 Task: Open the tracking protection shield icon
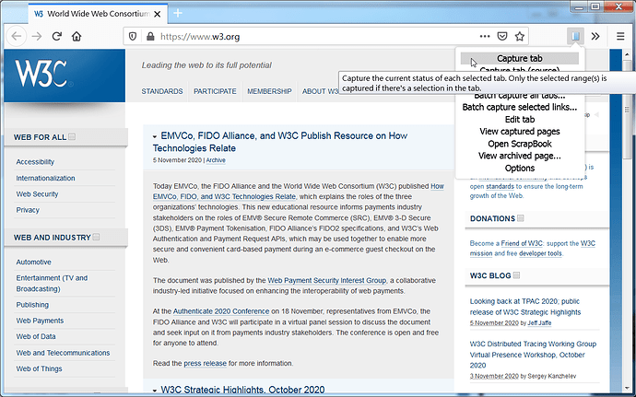point(133,37)
